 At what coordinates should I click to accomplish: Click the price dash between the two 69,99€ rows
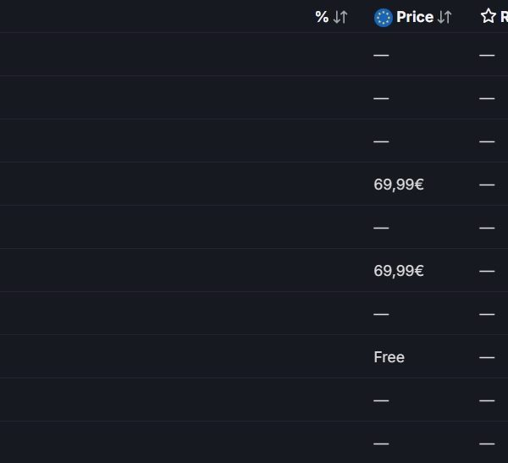(x=381, y=228)
